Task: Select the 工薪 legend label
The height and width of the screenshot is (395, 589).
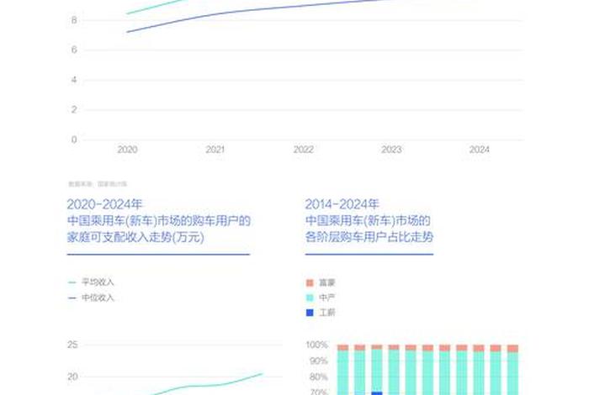Action: click(326, 313)
